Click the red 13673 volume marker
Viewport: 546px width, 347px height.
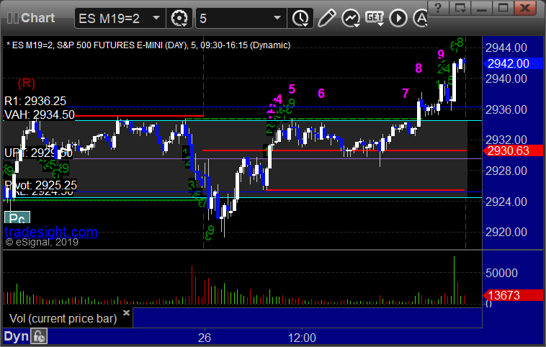point(508,296)
